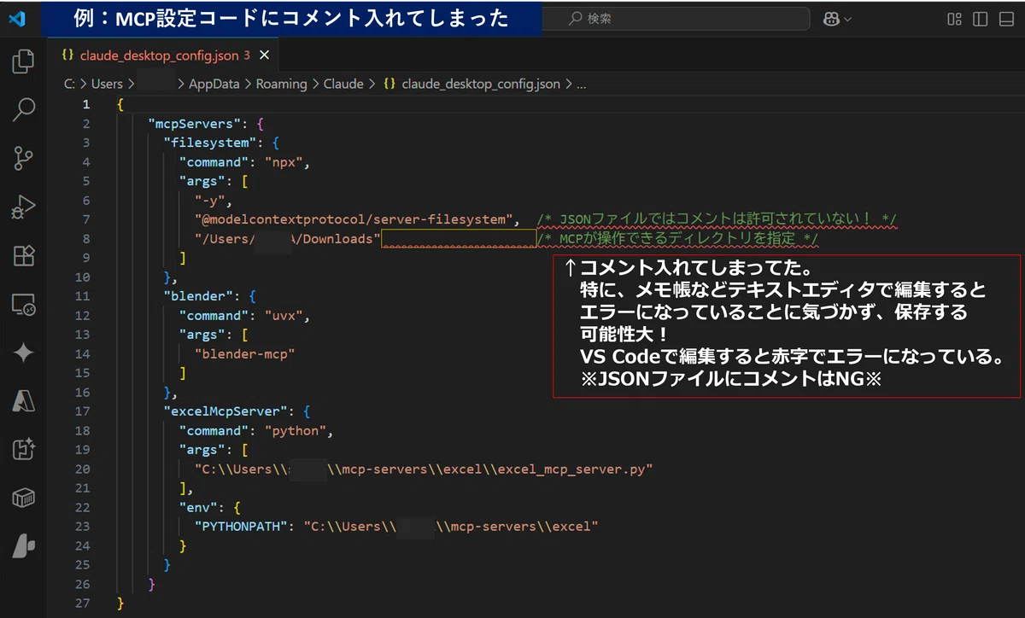Click the "command" key on line 12
This screenshot has width=1025, height=618.
214,316
